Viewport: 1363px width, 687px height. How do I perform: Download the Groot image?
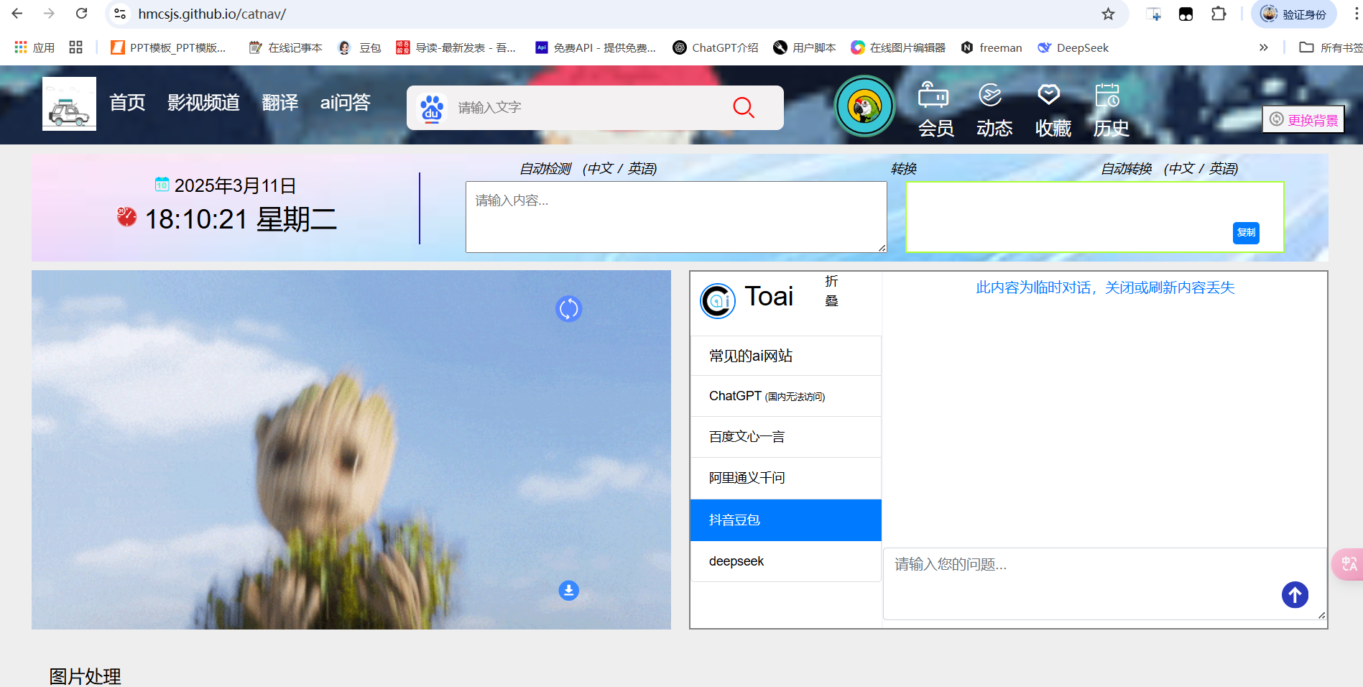point(568,591)
